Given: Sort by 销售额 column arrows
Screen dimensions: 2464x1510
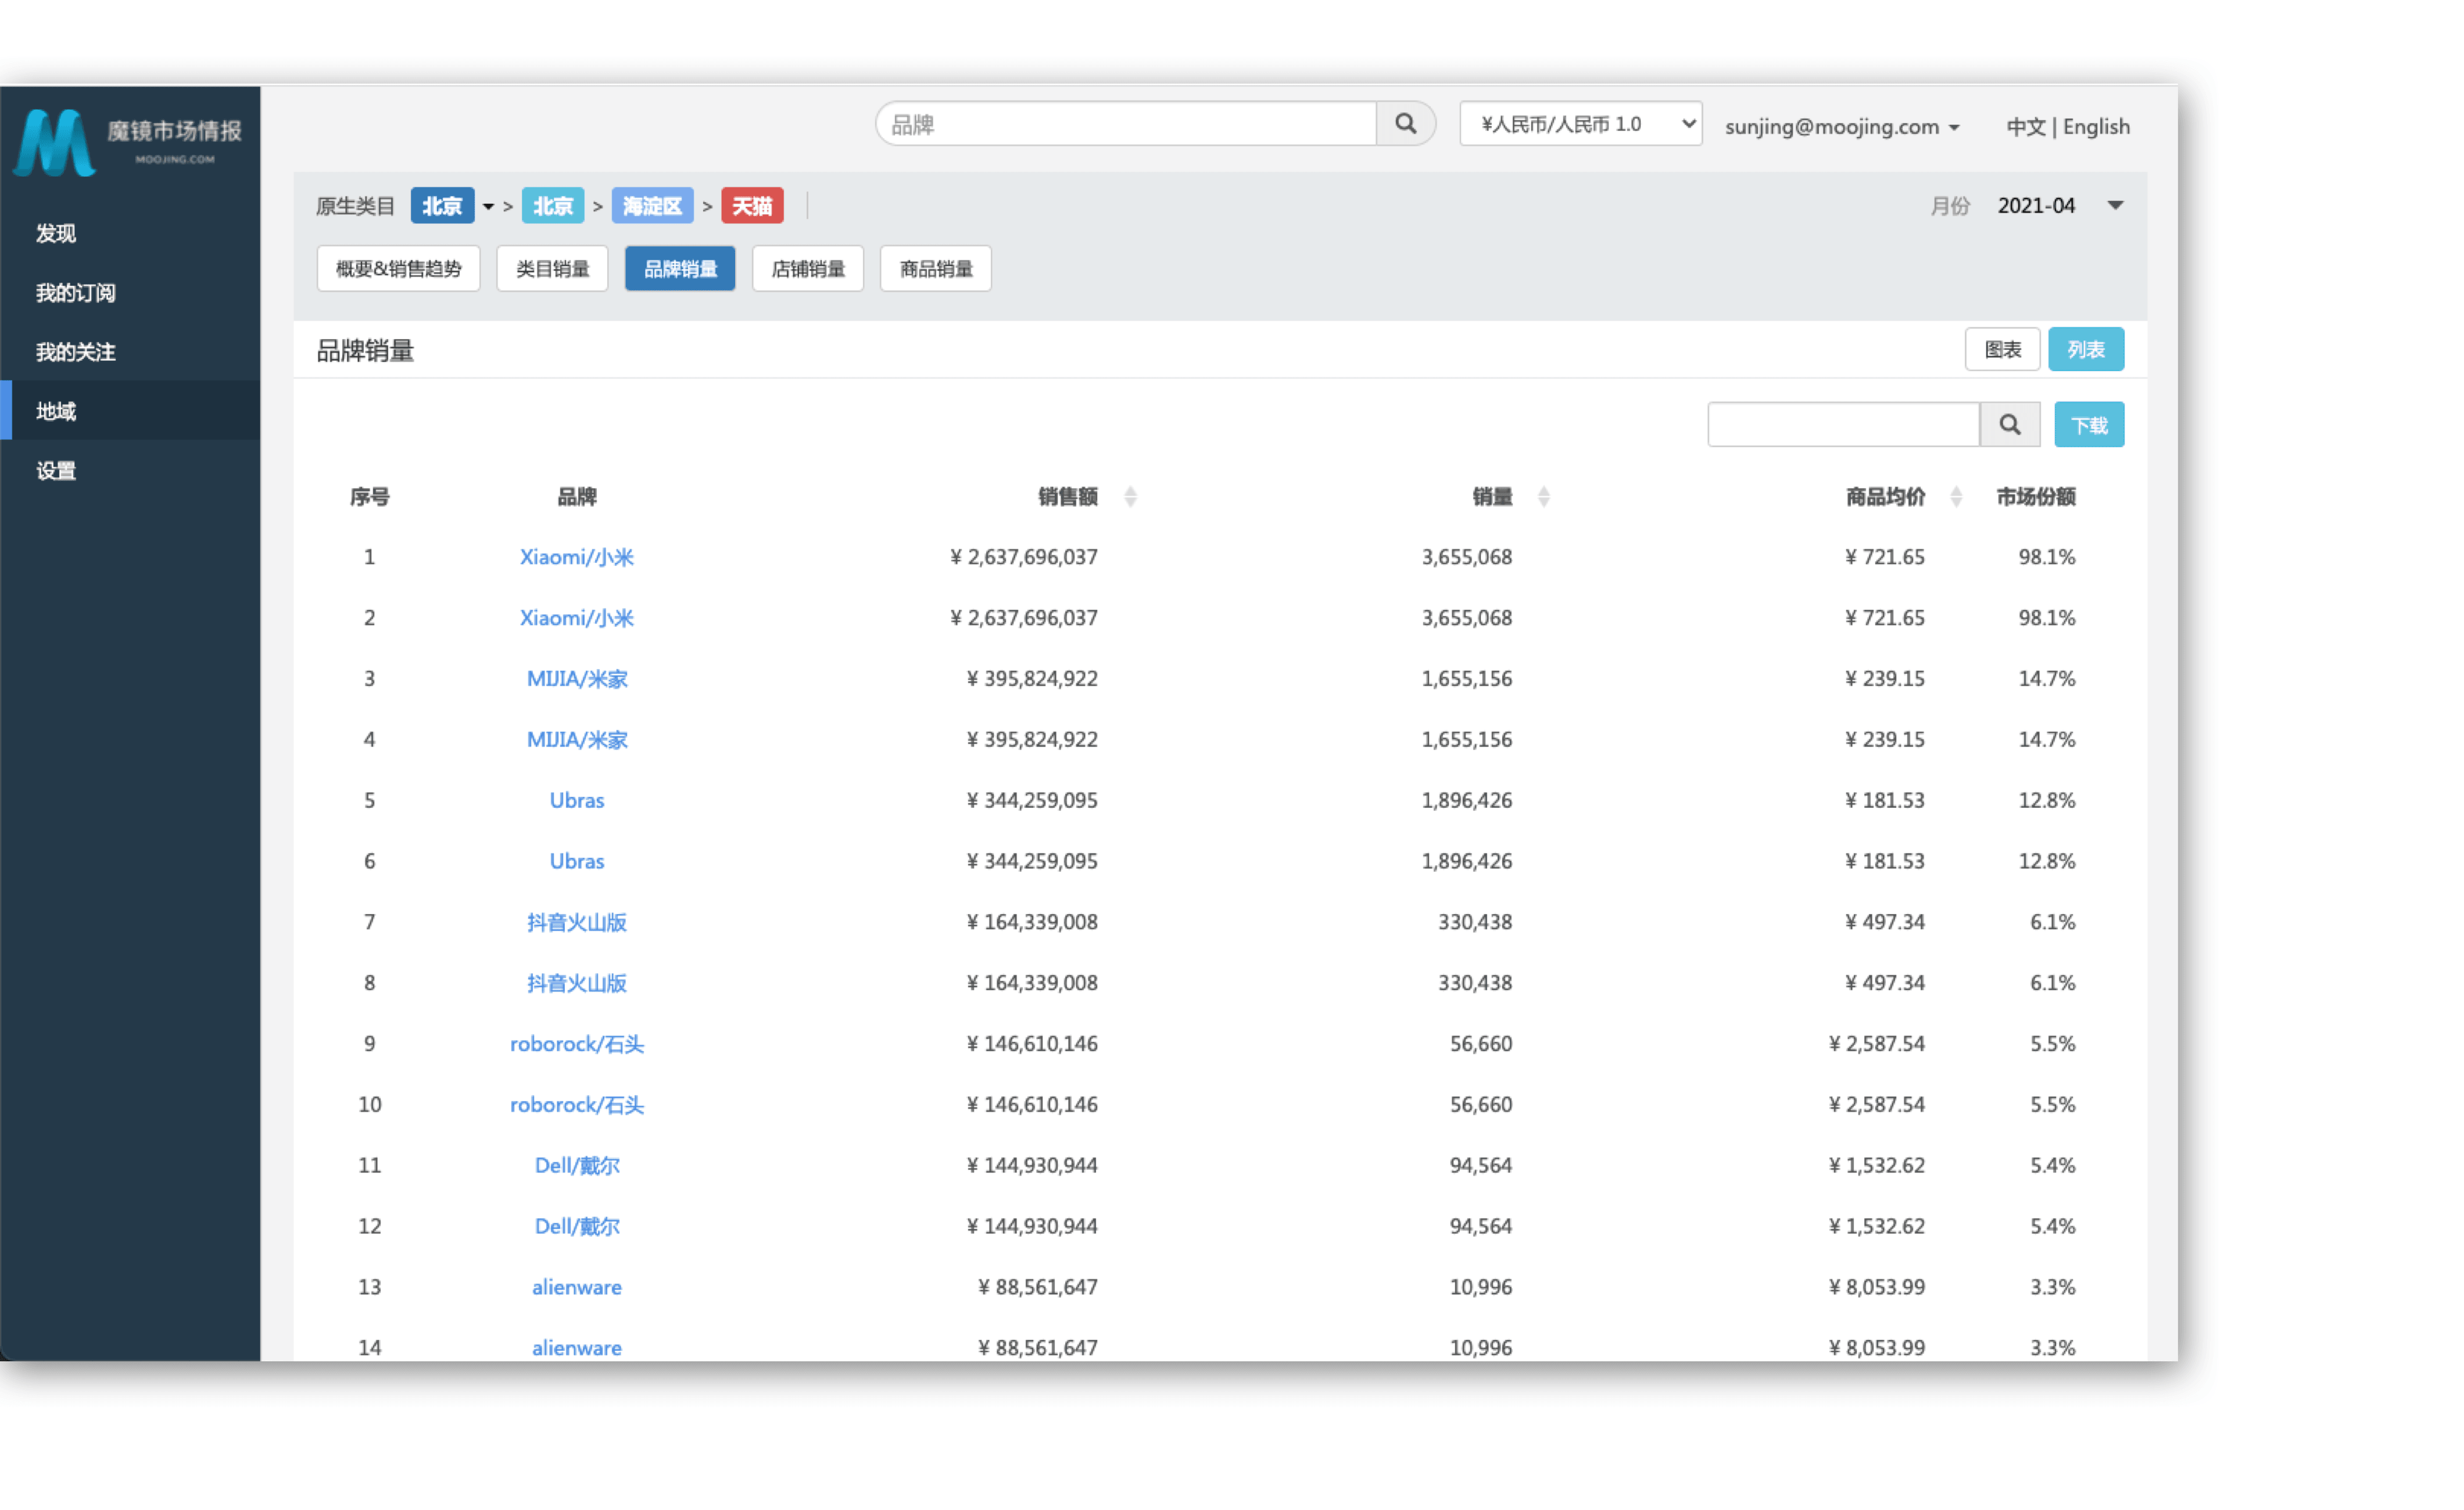Looking at the screenshot, I should tap(1130, 497).
